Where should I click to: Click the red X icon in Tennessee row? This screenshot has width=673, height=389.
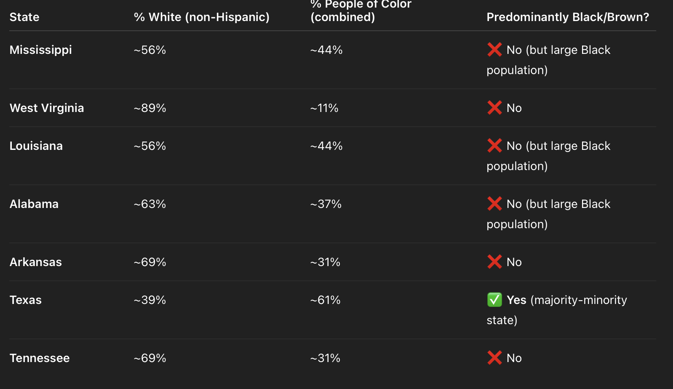click(494, 358)
